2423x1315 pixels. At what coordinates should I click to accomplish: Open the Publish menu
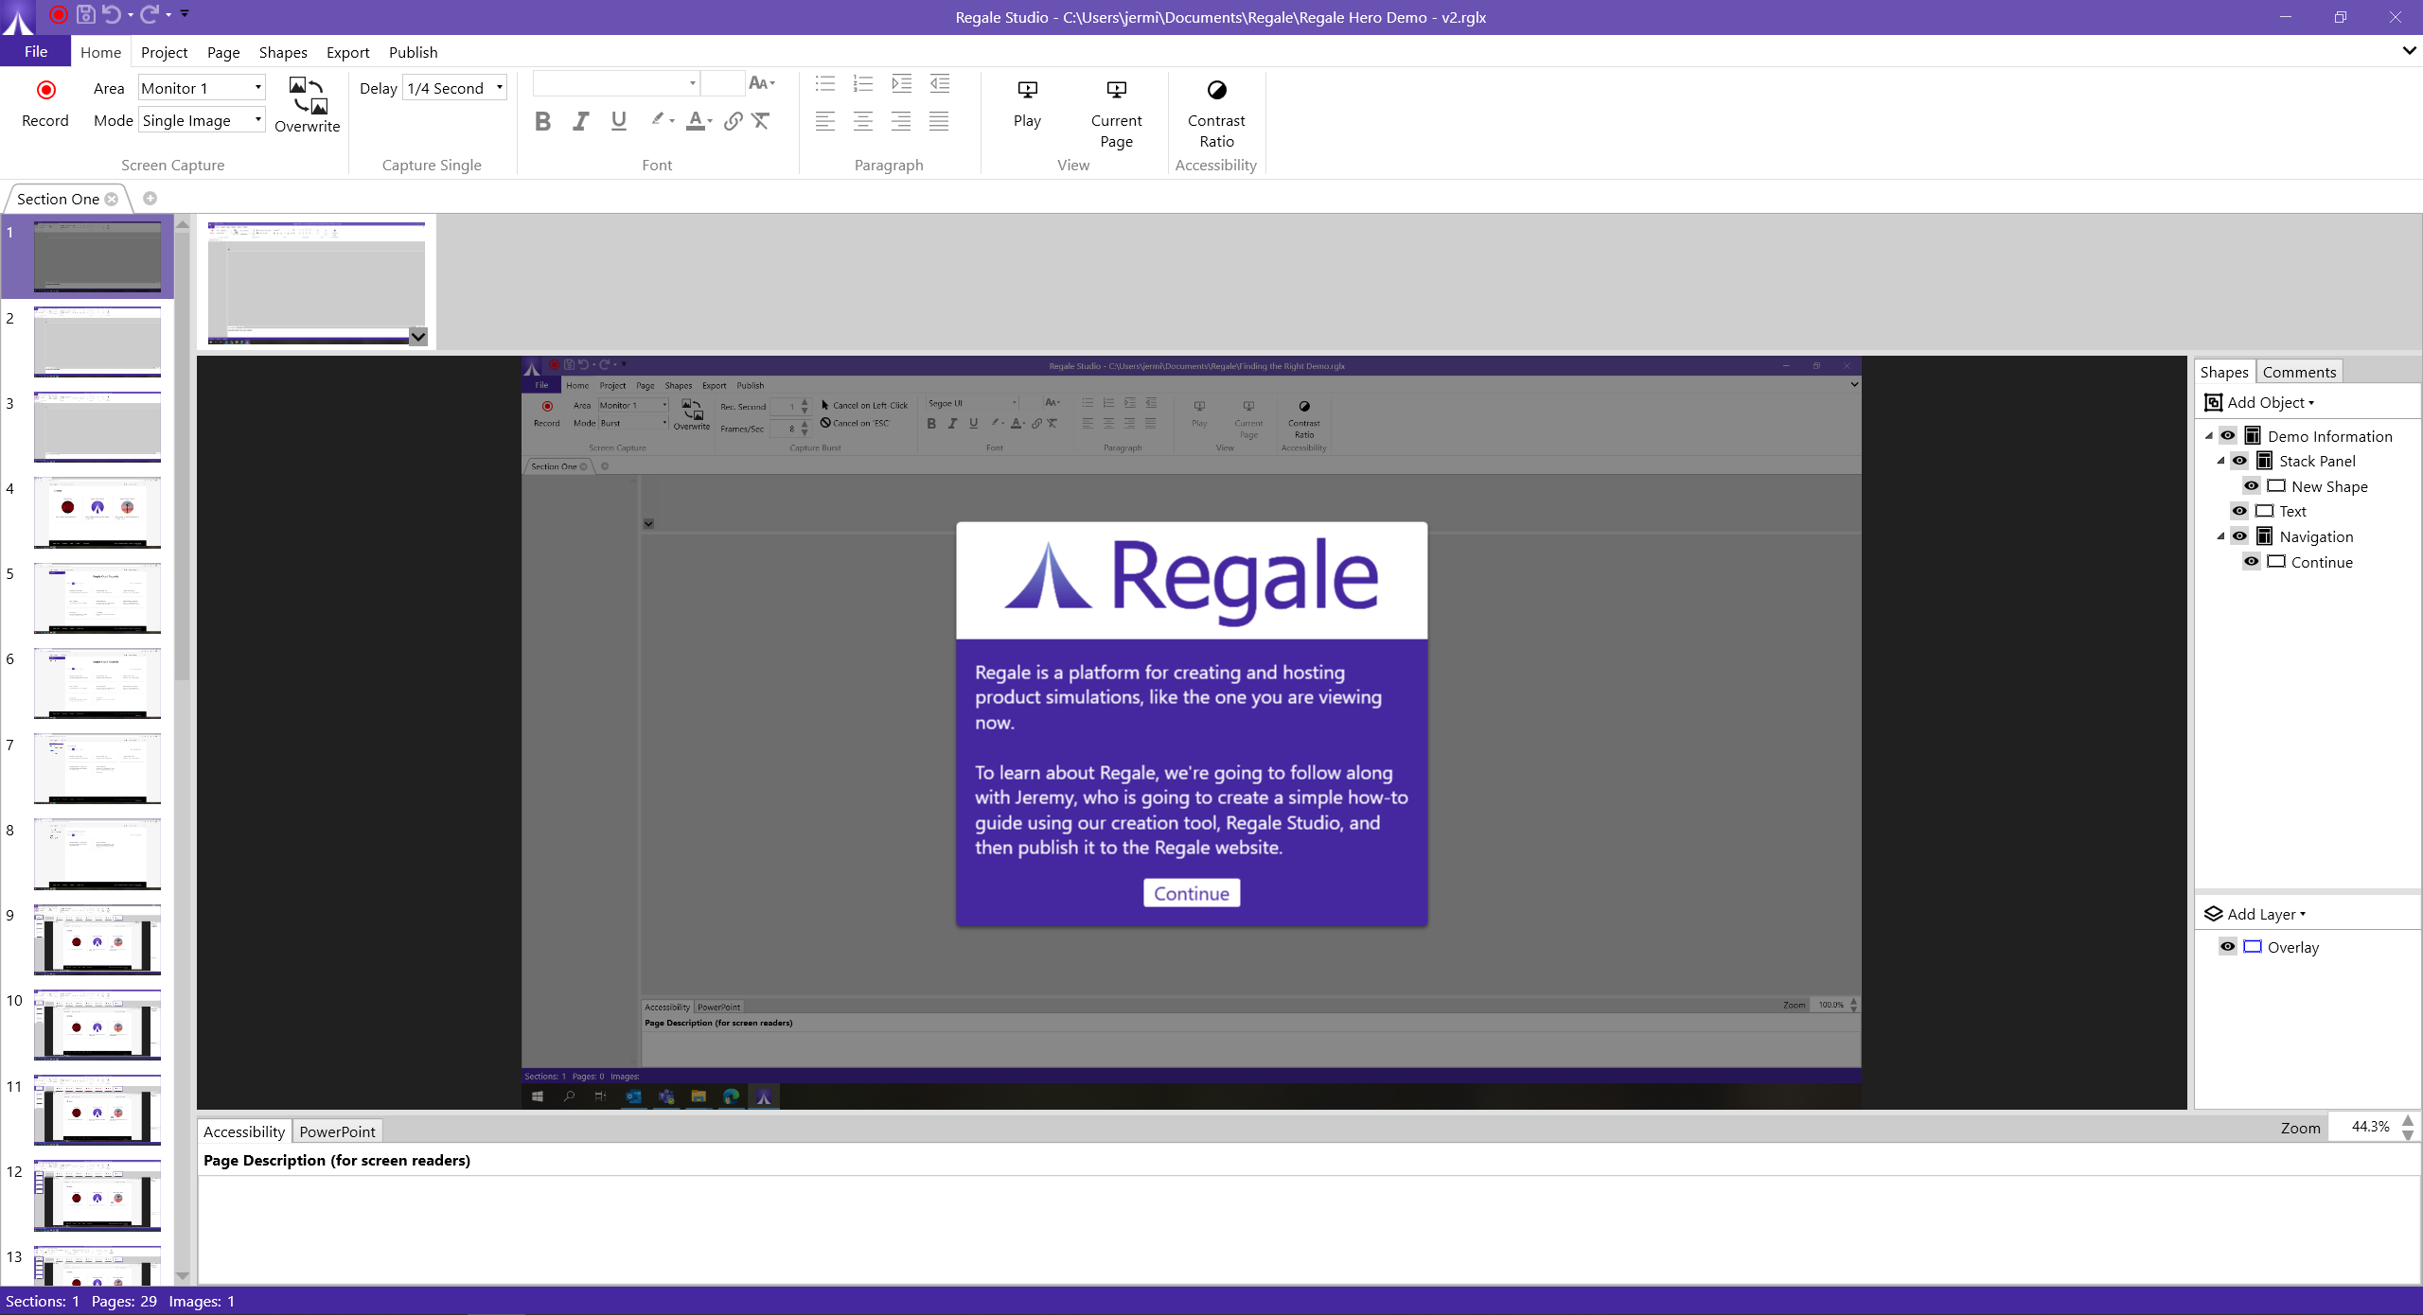[412, 52]
